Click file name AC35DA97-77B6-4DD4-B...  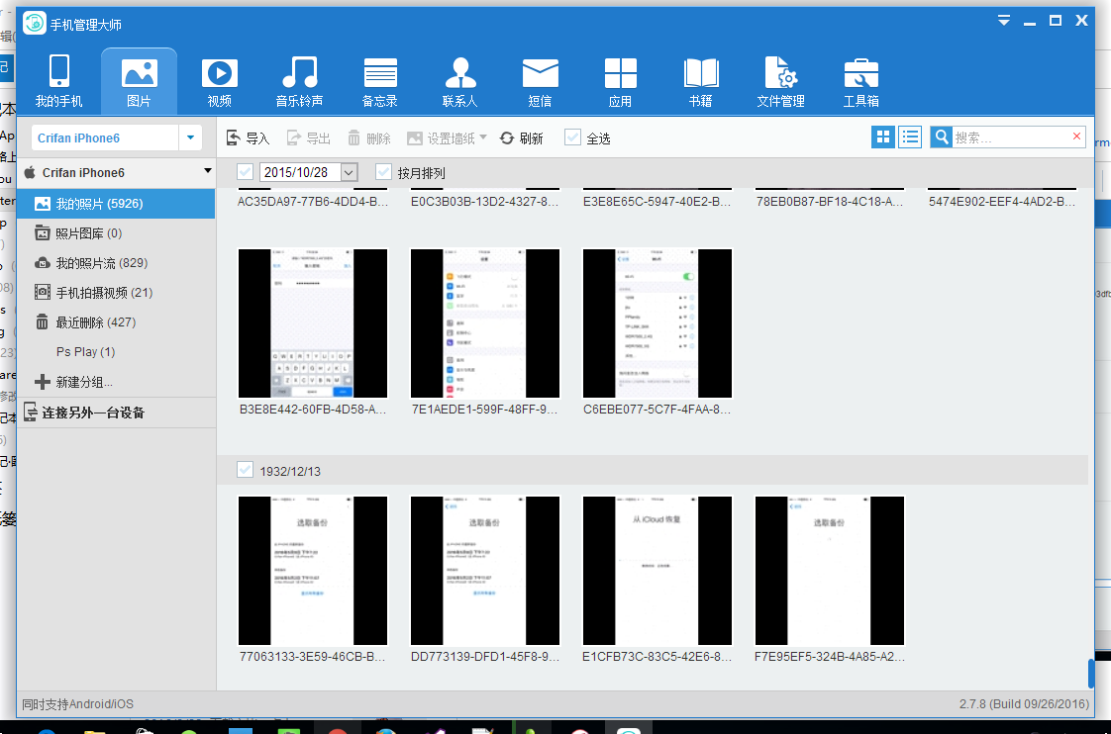[x=313, y=202]
